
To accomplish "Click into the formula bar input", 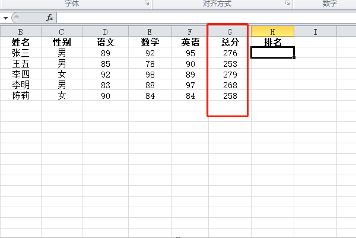I will click(206, 18).
